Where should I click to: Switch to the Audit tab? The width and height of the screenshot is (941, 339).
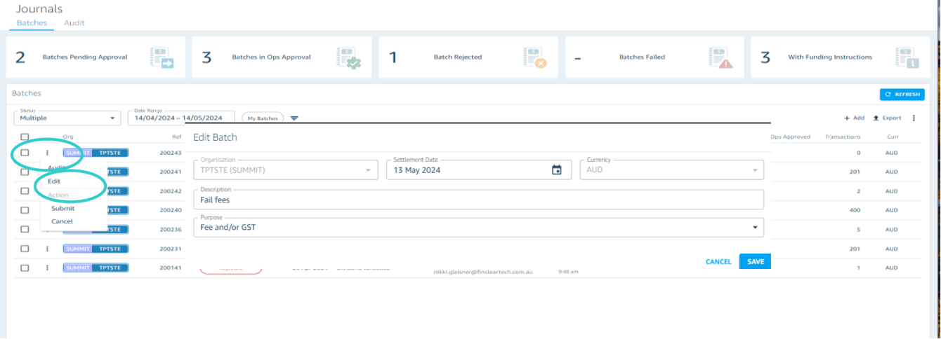(x=74, y=22)
